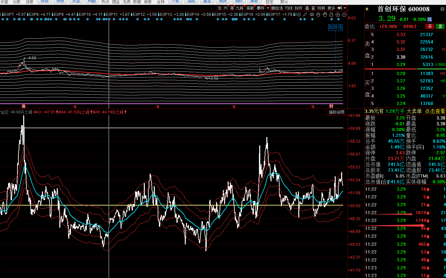446x278 pixels.
Task: Expand the dropdown arrow after 事件
Action: click(x=268, y=8)
